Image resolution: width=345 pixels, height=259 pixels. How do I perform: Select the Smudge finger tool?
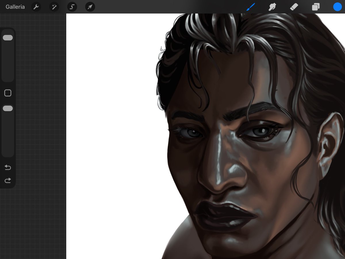tap(272, 7)
